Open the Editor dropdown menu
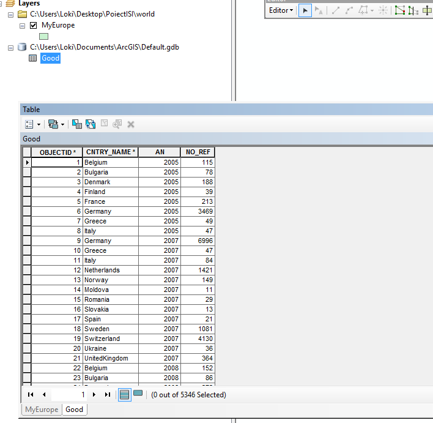433x423 pixels. point(281,10)
